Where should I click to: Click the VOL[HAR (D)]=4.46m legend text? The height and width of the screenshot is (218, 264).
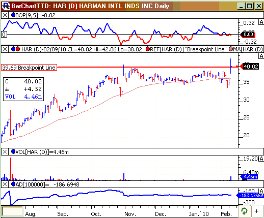coord(42,152)
